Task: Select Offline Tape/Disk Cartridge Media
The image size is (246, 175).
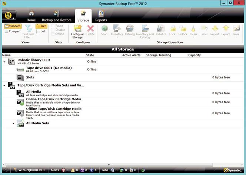Action: click(x=123, y=113)
